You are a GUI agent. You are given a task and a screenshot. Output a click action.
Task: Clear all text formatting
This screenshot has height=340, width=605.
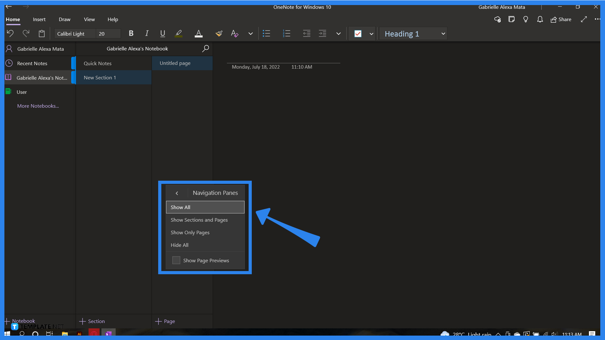[234, 33]
